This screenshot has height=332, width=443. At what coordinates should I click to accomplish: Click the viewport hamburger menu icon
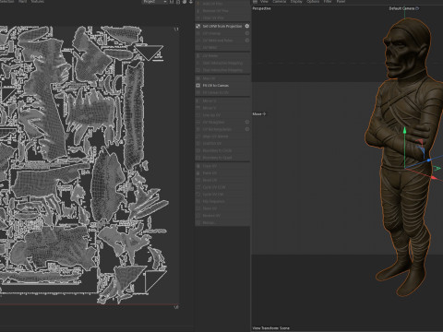255,2
